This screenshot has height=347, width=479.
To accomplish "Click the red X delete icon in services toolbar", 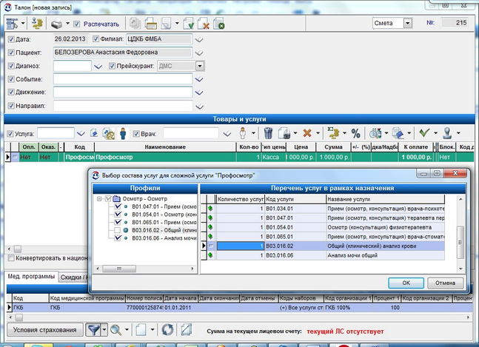I will click(x=307, y=133).
